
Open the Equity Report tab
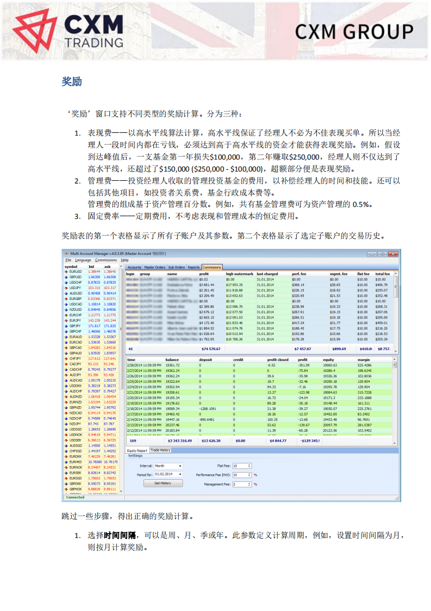138,450
